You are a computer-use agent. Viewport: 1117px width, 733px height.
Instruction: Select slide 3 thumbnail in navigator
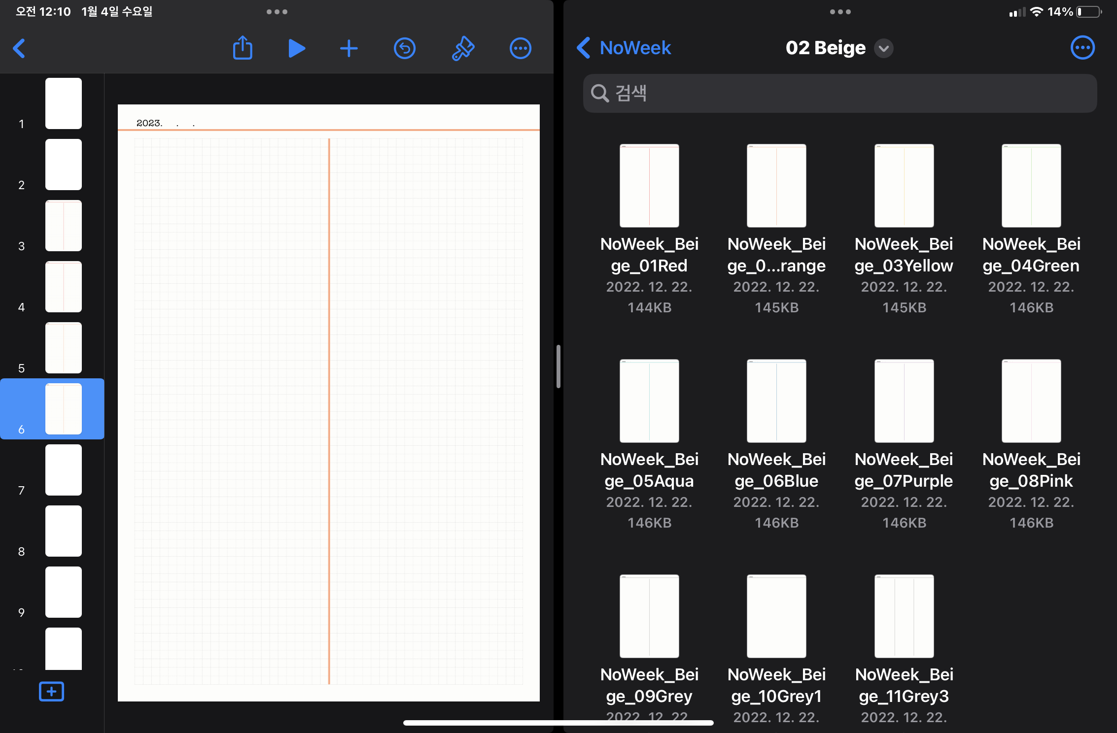click(64, 226)
